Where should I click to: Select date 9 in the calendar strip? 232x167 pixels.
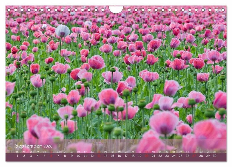coord(72,156)
